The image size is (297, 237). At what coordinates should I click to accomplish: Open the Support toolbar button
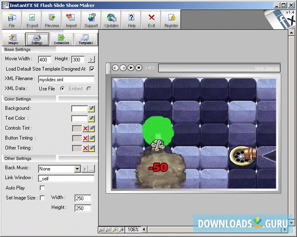91,20
